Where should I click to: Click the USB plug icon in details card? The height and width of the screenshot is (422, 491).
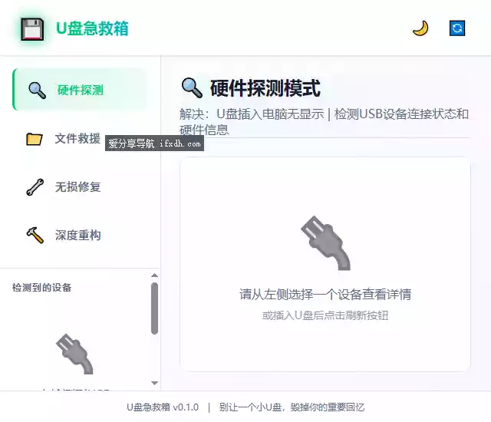[325, 243]
